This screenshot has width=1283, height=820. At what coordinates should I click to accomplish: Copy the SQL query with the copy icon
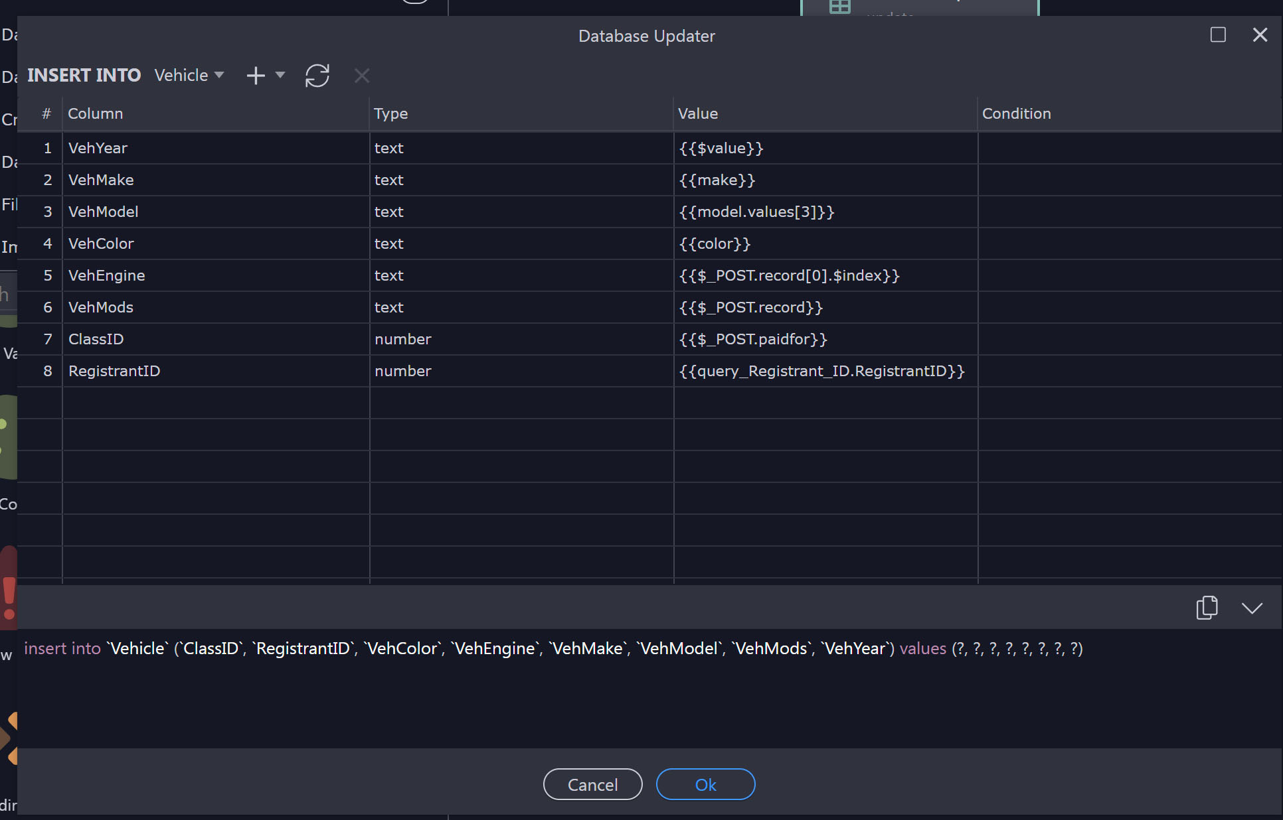tap(1207, 608)
